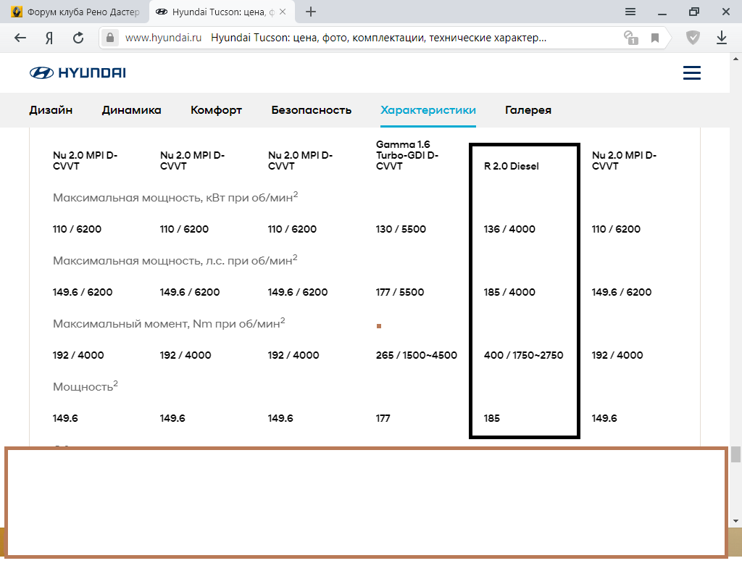Click the scrollbar down arrow
This screenshot has width=742, height=587.
(x=735, y=521)
